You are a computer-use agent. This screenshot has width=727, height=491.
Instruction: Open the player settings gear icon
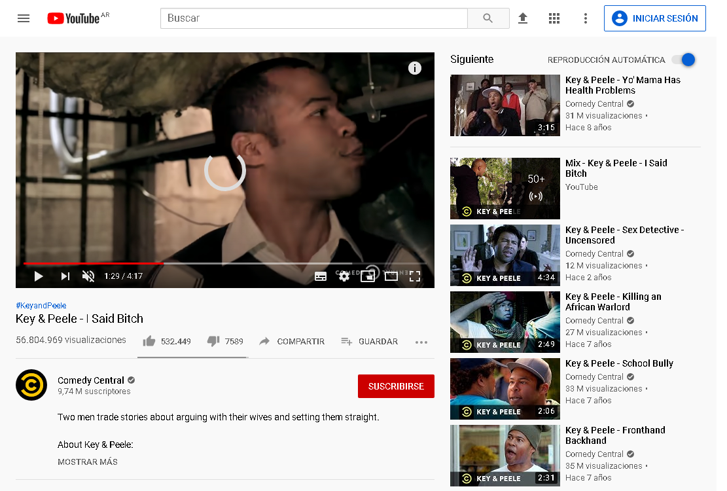[x=344, y=276]
